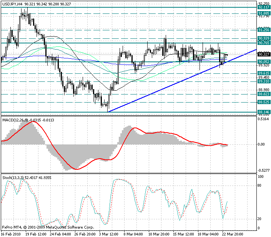Click the FxPro MT4 copyright text
271x237 pixels.
click(48, 227)
